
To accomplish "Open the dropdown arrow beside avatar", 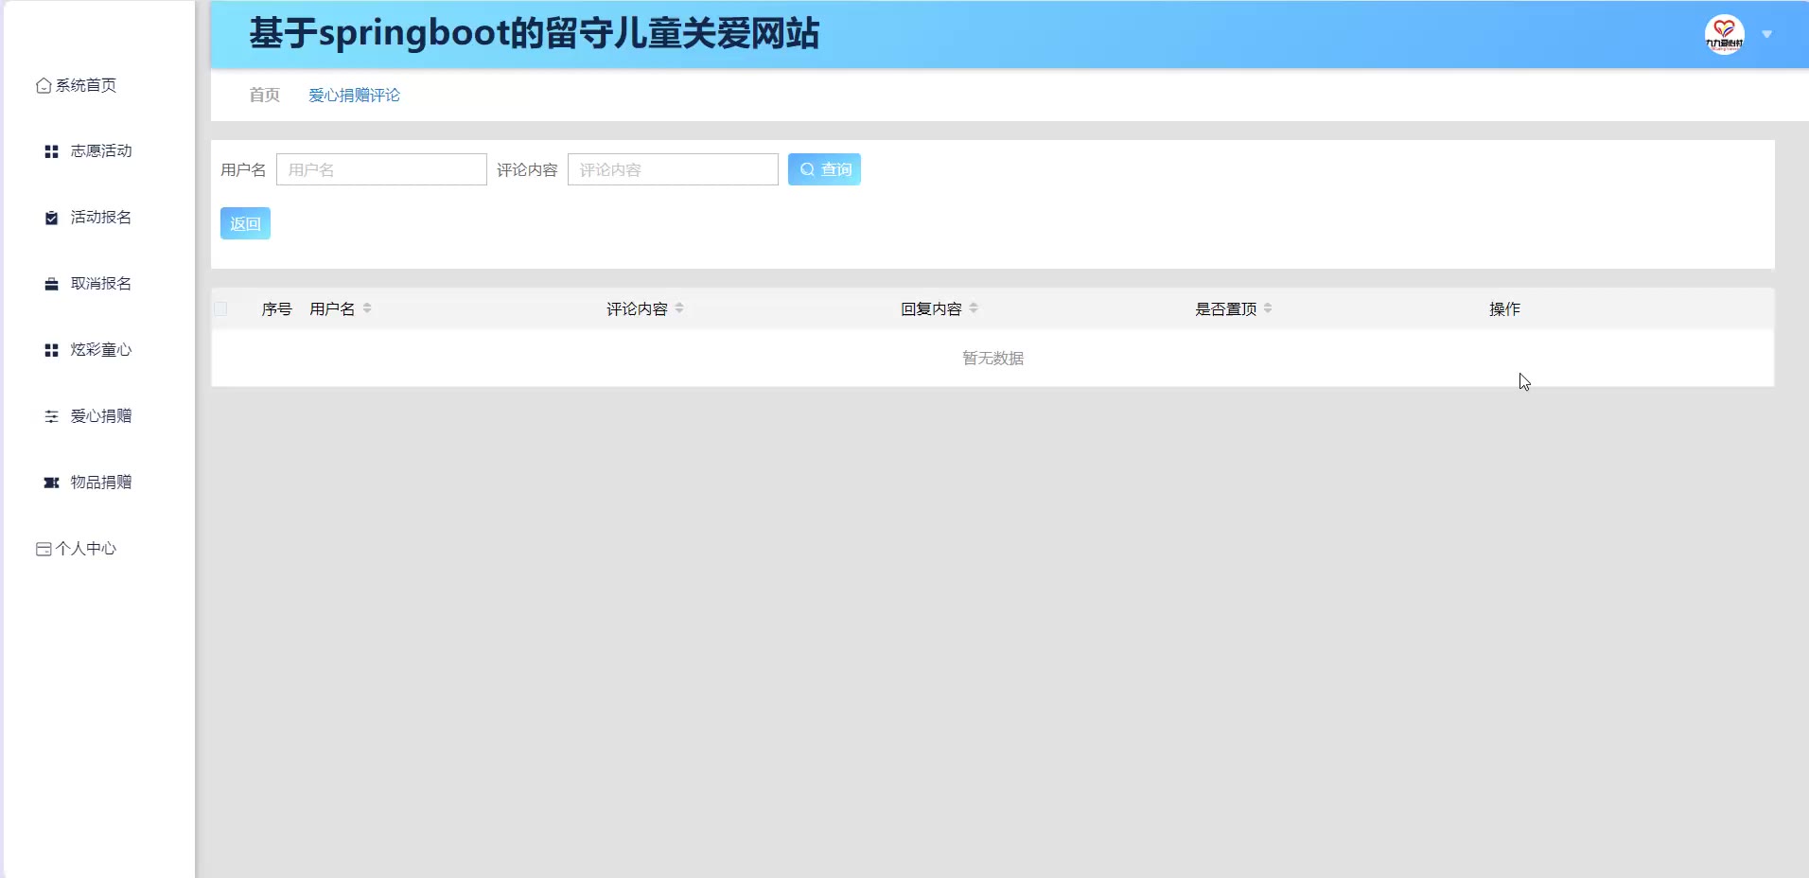I will click(x=1766, y=35).
